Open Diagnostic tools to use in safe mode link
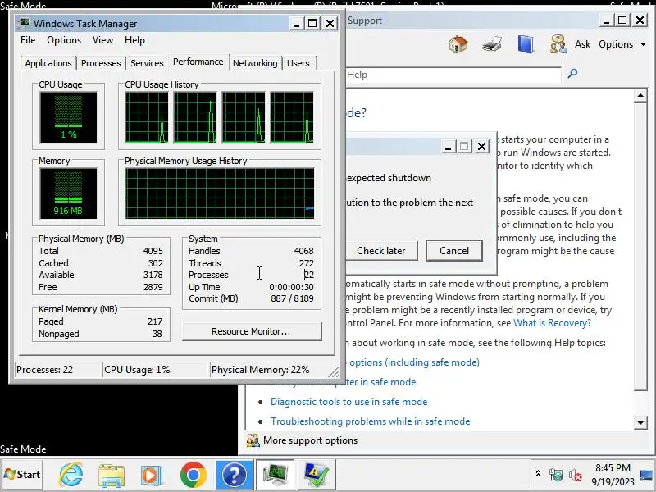This screenshot has width=656, height=492. [349, 402]
